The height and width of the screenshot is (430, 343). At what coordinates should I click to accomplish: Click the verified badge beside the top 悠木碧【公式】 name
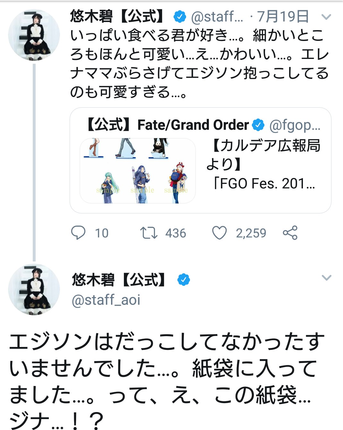pos(180,17)
